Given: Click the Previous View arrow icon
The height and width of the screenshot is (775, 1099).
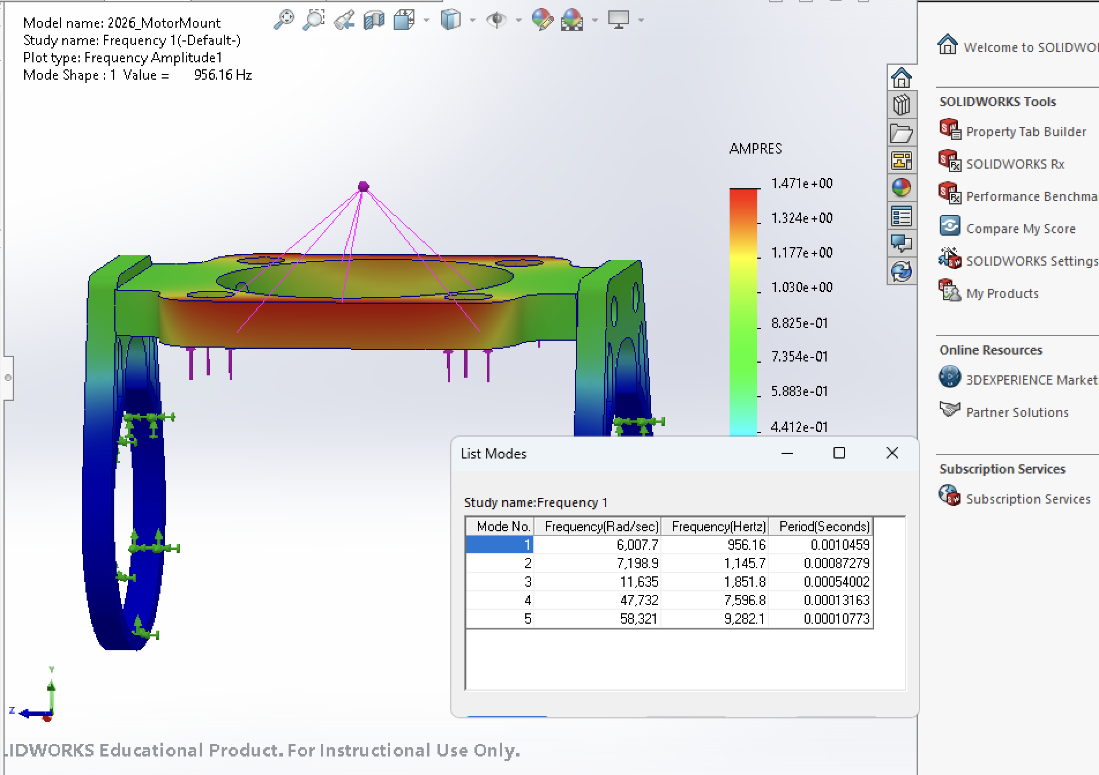Looking at the screenshot, I should tap(345, 20).
